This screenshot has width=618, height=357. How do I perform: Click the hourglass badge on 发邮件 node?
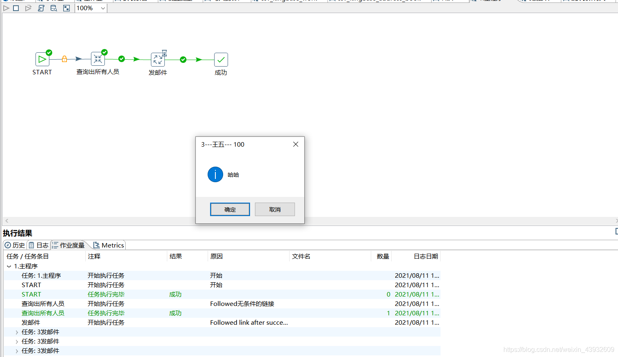[x=164, y=53]
